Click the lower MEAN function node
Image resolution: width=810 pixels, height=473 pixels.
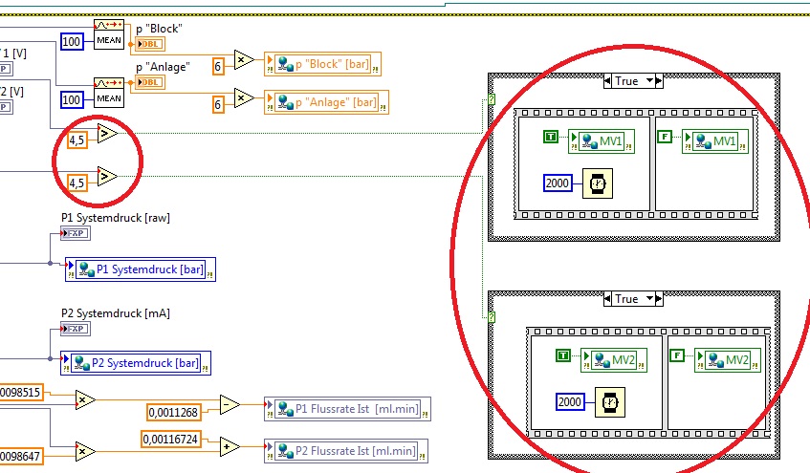tap(109, 93)
